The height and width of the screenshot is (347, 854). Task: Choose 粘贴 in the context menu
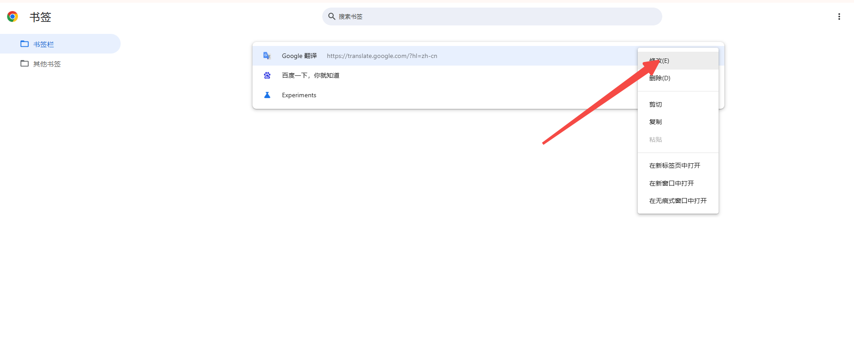click(678, 140)
